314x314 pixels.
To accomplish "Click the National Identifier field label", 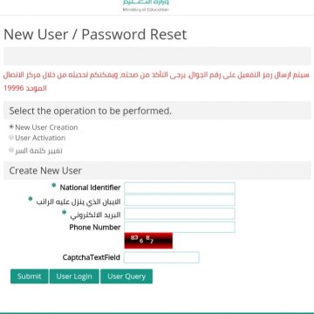I will [90, 188].
